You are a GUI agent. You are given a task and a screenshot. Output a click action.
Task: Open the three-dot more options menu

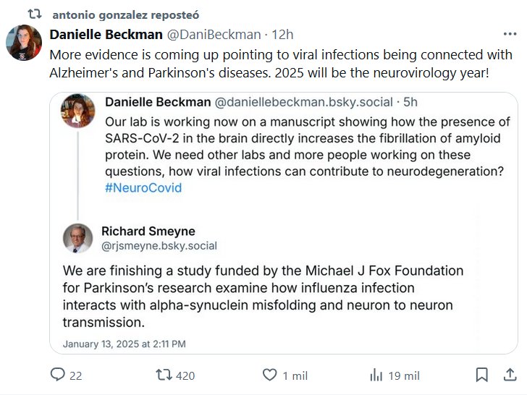tap(510, 33)
